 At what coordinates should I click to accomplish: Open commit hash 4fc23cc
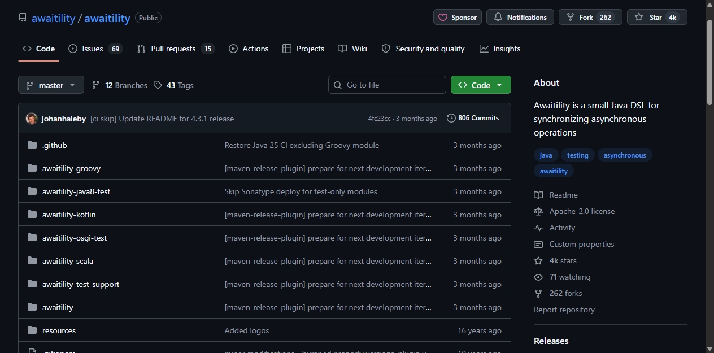(379, 119)
